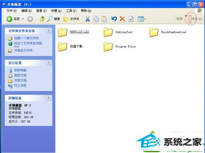Go up one folder level
205x153 pixels.
pos(42,19)
